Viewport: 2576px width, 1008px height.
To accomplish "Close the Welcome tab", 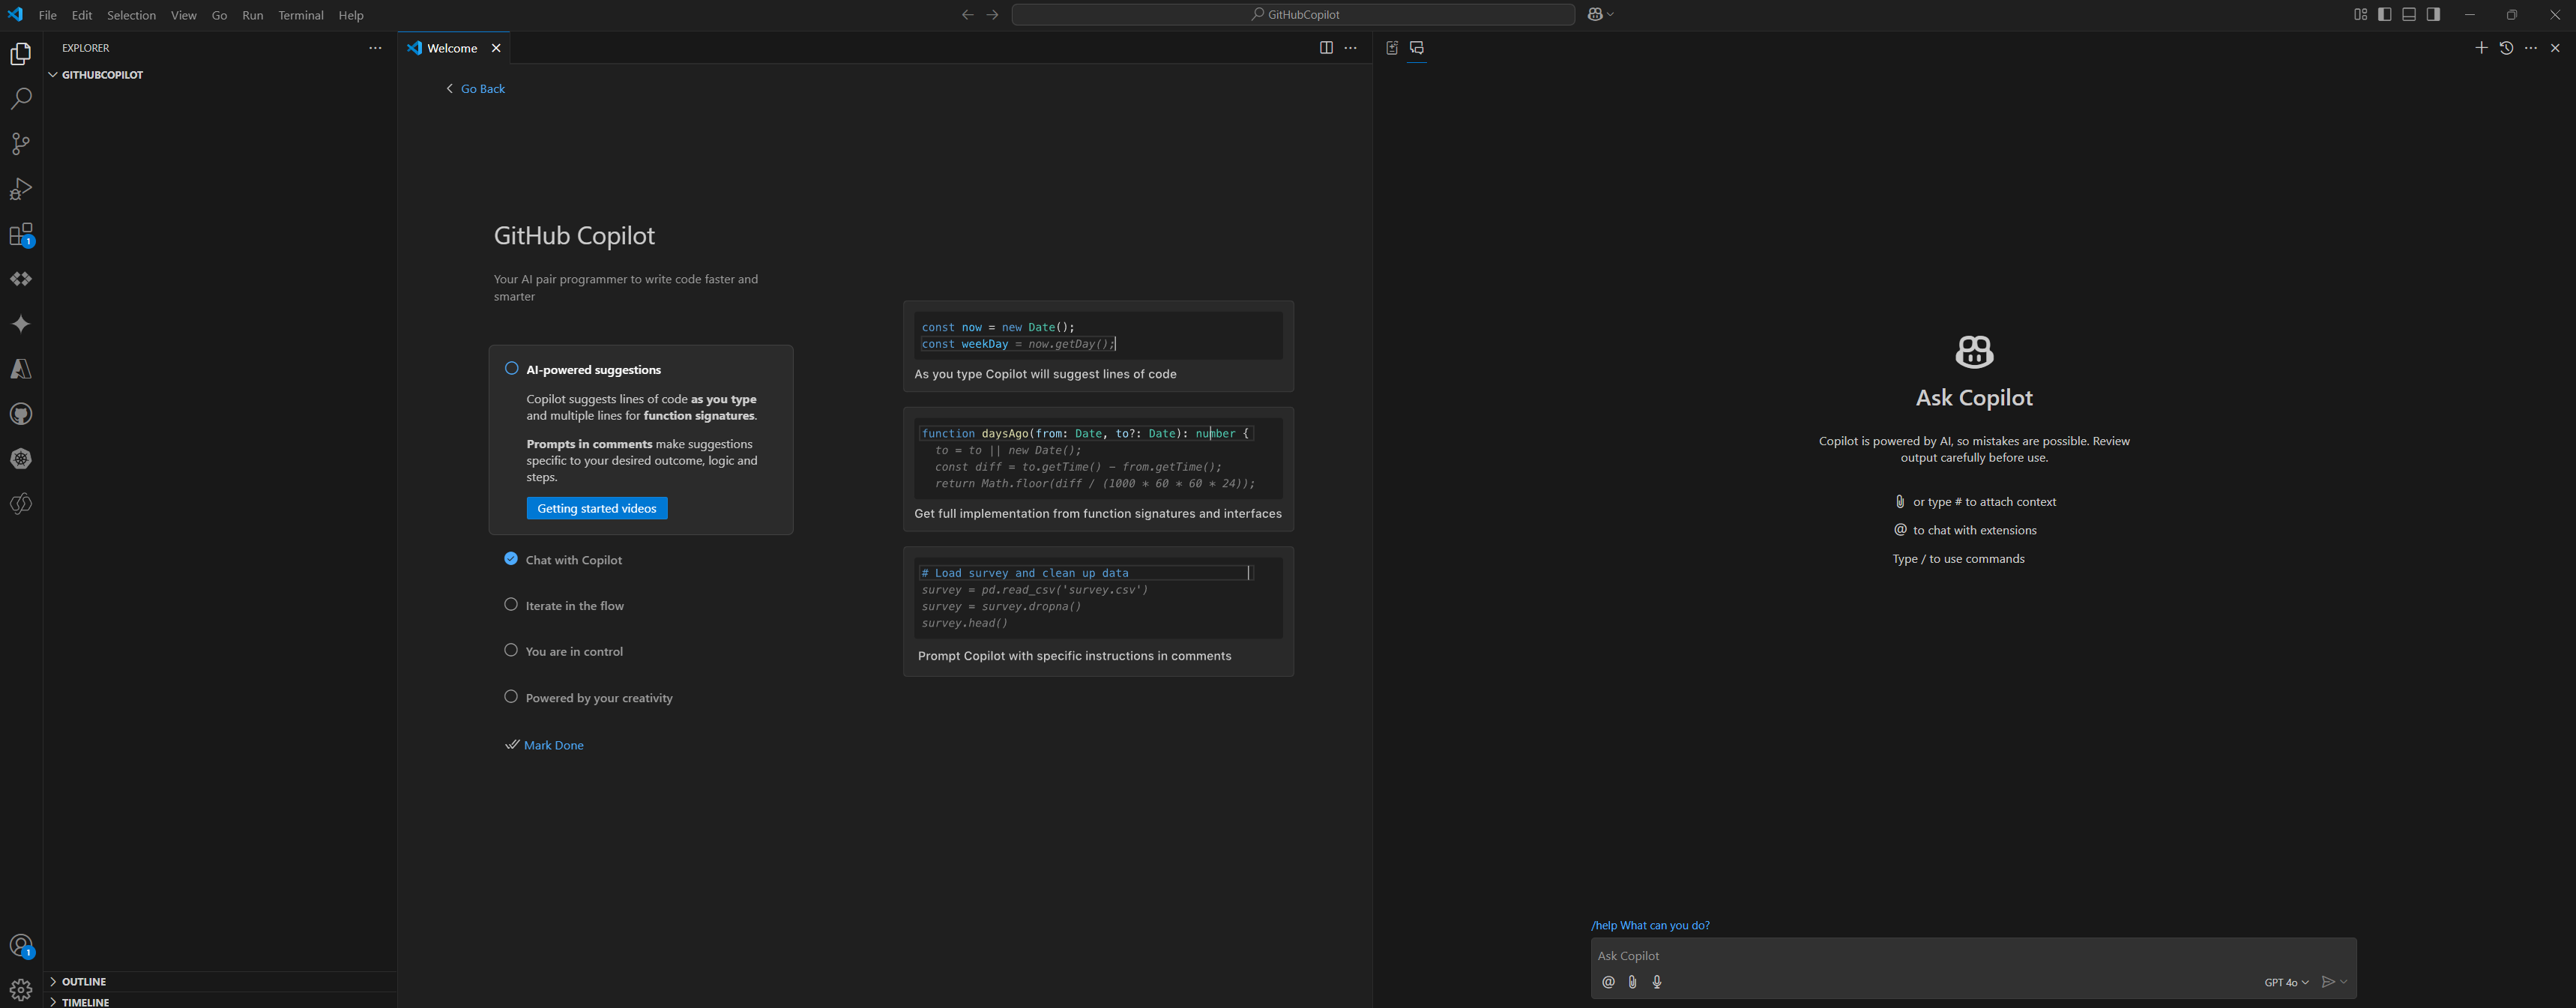I will (x=496, y=48).
